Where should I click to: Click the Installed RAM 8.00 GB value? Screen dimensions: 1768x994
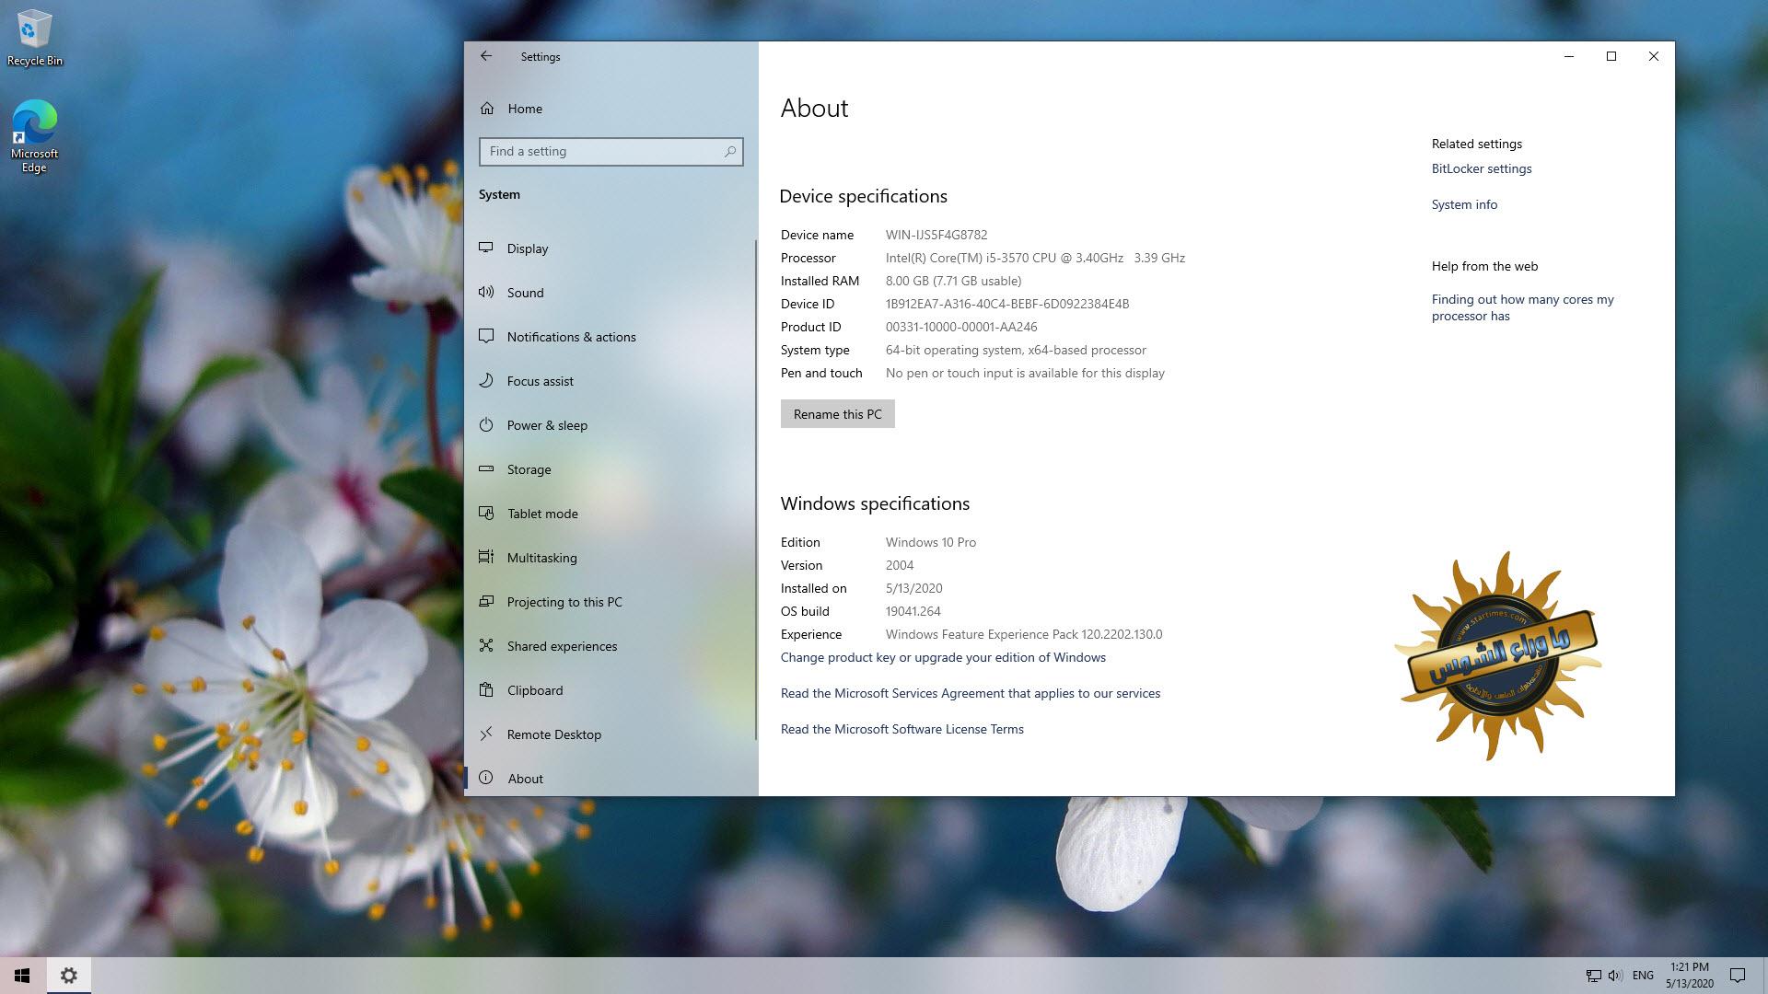coord(953,281)
